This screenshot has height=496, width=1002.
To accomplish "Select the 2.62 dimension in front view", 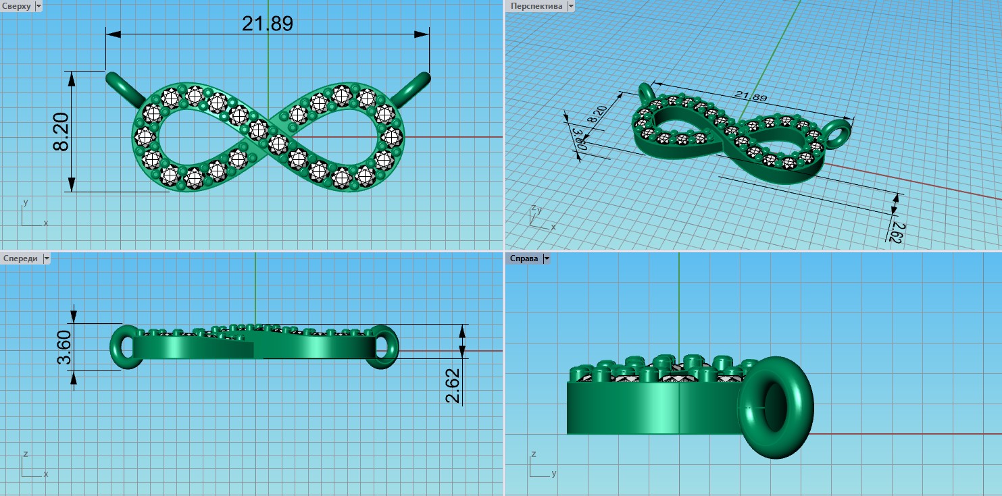I will pos(453,385).
